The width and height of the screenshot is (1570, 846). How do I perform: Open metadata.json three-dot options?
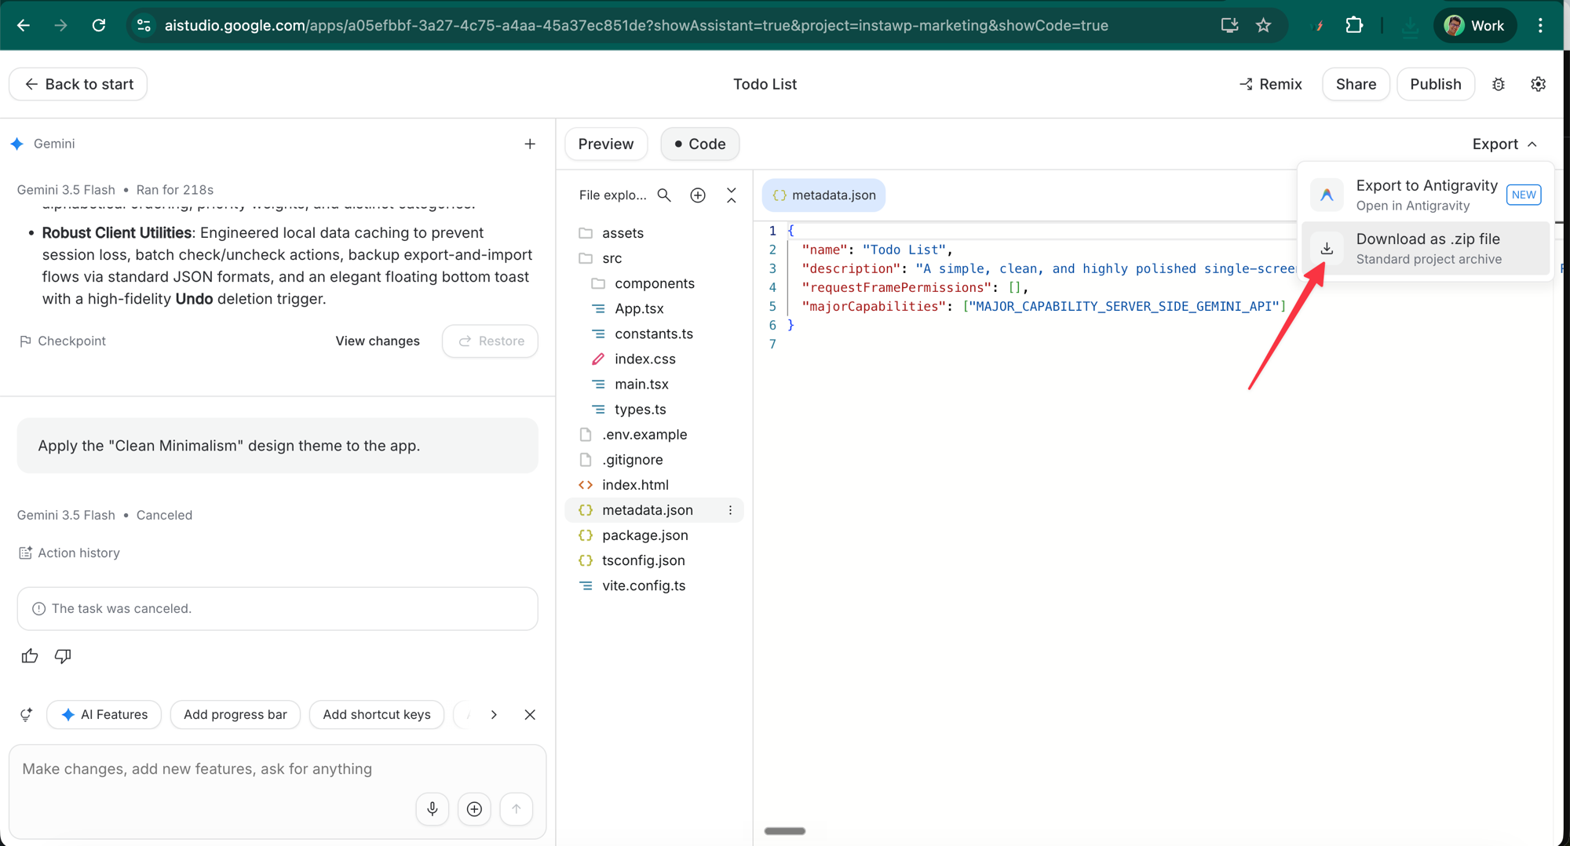coord(730,510)
